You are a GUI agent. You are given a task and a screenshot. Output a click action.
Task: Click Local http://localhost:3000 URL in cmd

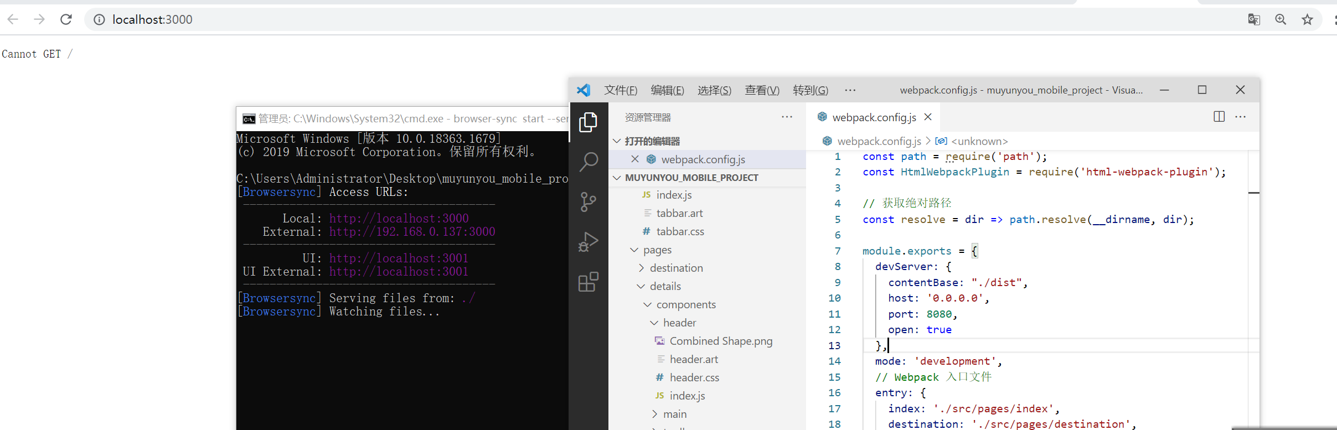(x=399, y=219)
